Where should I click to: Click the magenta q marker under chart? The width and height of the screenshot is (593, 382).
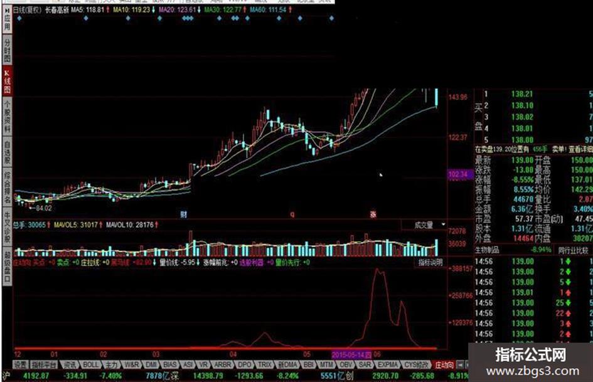(x=292, y=215)
